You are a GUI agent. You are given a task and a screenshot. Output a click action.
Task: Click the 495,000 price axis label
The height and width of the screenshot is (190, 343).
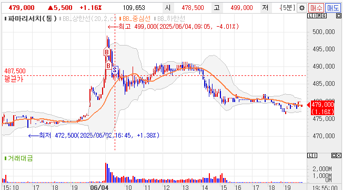[324, 49]
